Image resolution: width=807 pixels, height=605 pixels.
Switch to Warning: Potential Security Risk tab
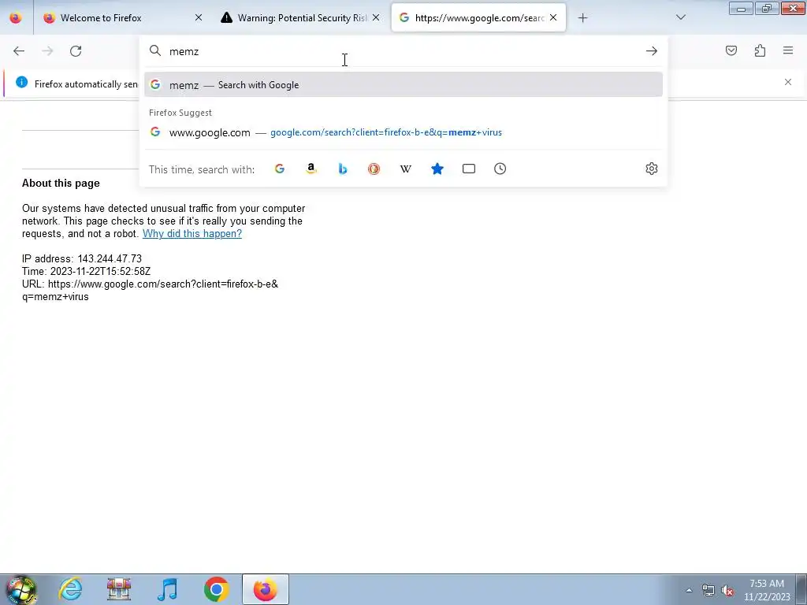300,18
